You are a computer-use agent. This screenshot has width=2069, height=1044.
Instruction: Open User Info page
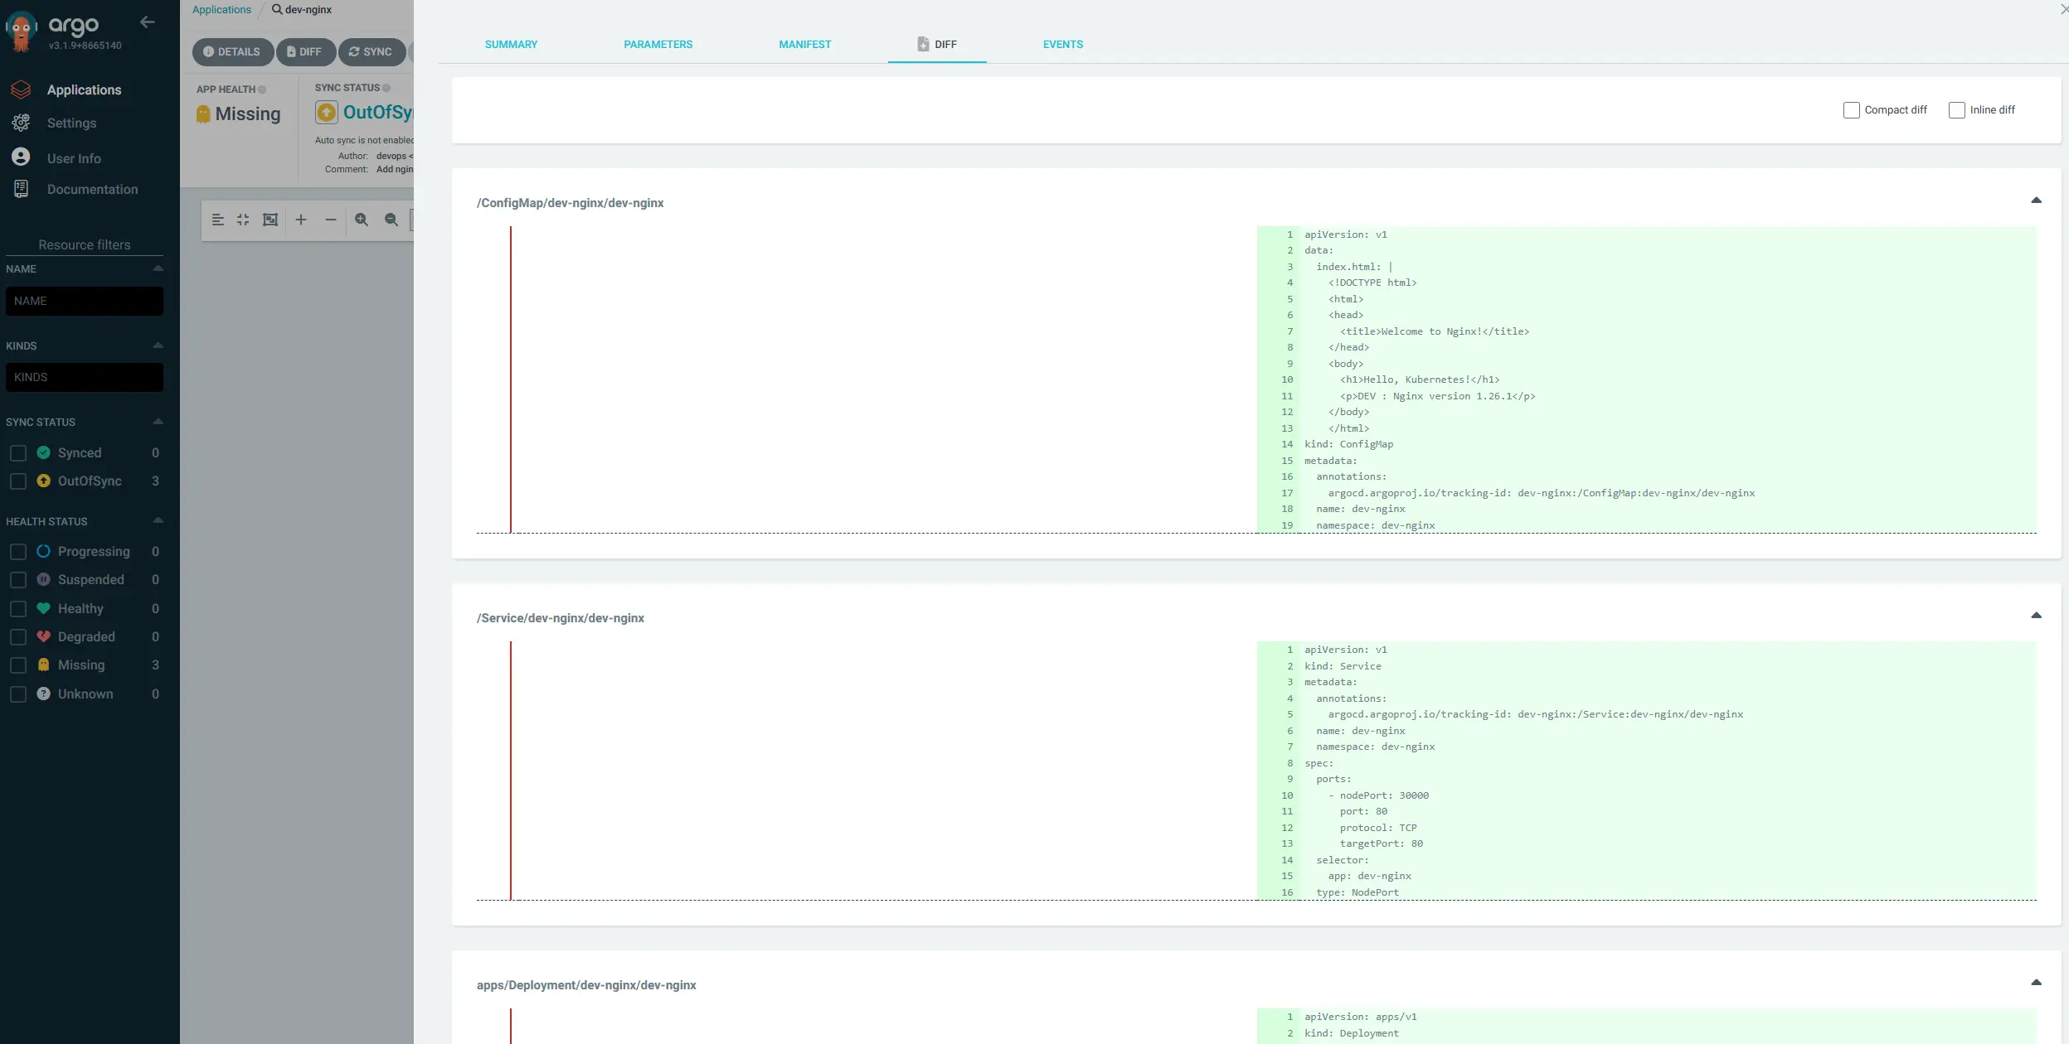coord(74,158)
